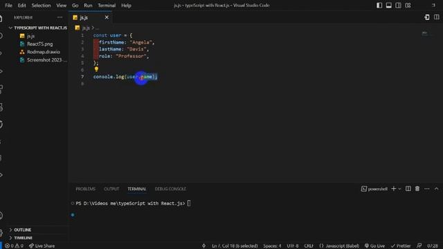Click js.js breadcrumb above the editor
This screenshot has height=249, width=443.
tap(86, 28)
